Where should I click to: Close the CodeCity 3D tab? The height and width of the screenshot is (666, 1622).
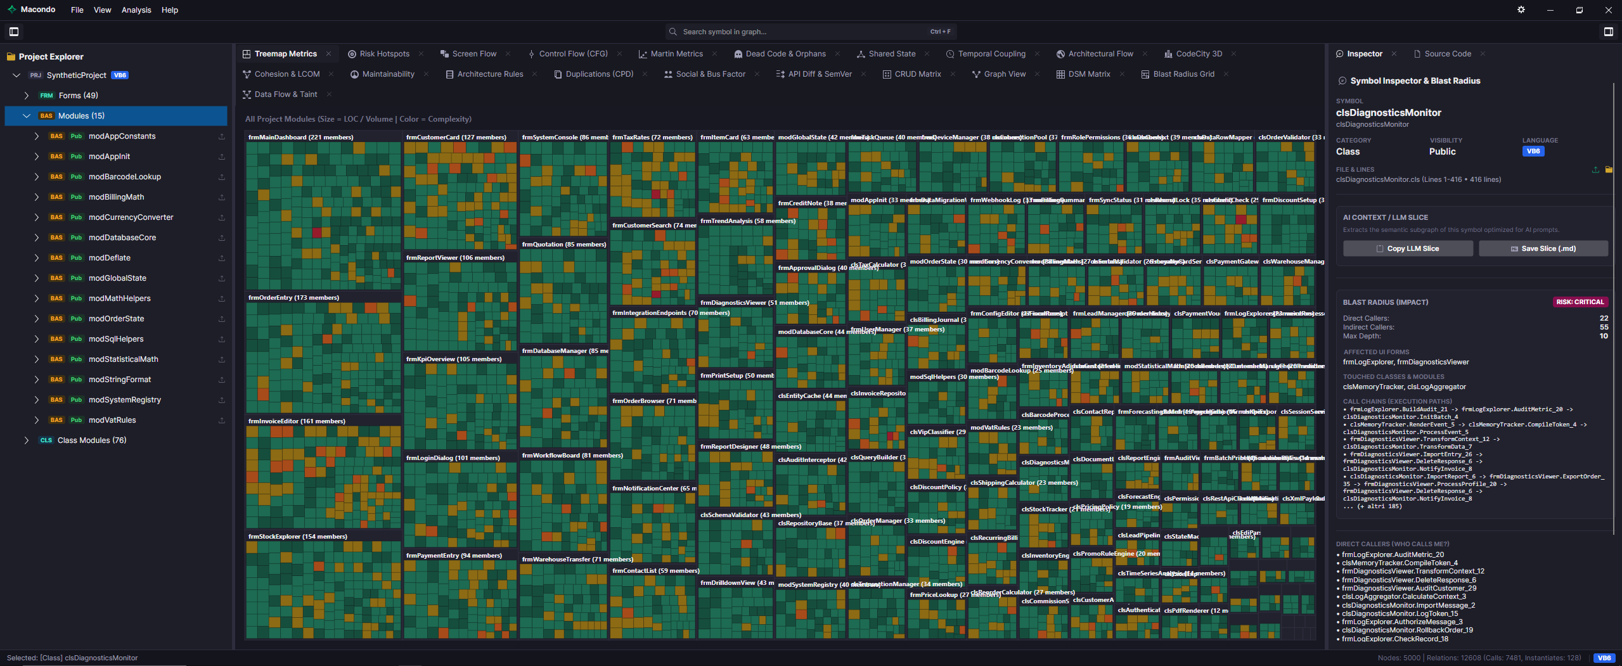[x=1233, y=54]
